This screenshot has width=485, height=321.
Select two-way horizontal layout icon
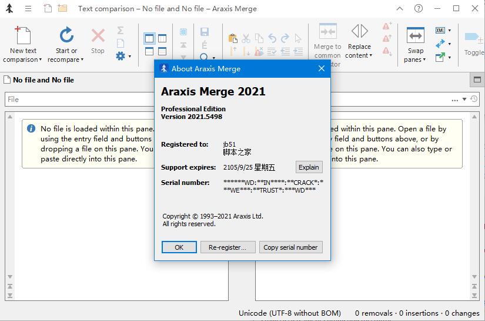coord(149,51)
